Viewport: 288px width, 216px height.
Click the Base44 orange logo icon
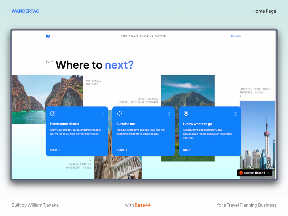pos(241,173)
